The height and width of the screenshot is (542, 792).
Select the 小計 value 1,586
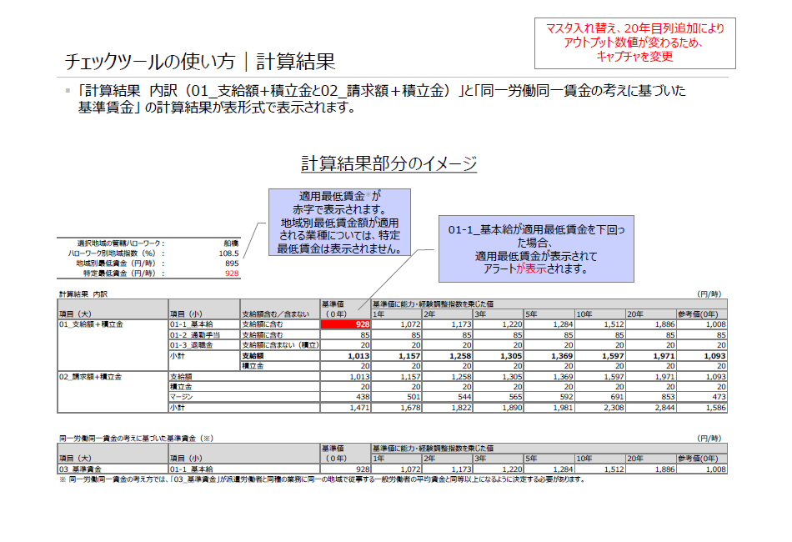tap(702, 408)
